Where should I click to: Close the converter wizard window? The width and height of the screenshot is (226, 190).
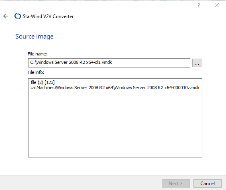pos(217,5)
